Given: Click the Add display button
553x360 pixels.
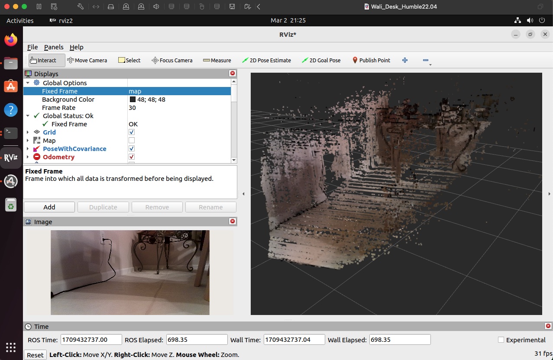Looking at the screenshot, I should coord(49,207).
